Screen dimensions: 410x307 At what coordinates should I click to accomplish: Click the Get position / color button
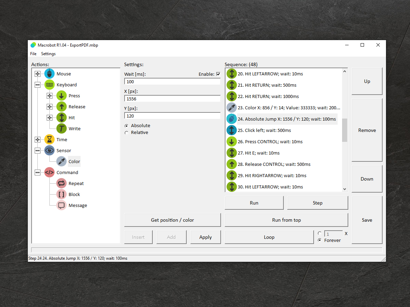(172, 220)
